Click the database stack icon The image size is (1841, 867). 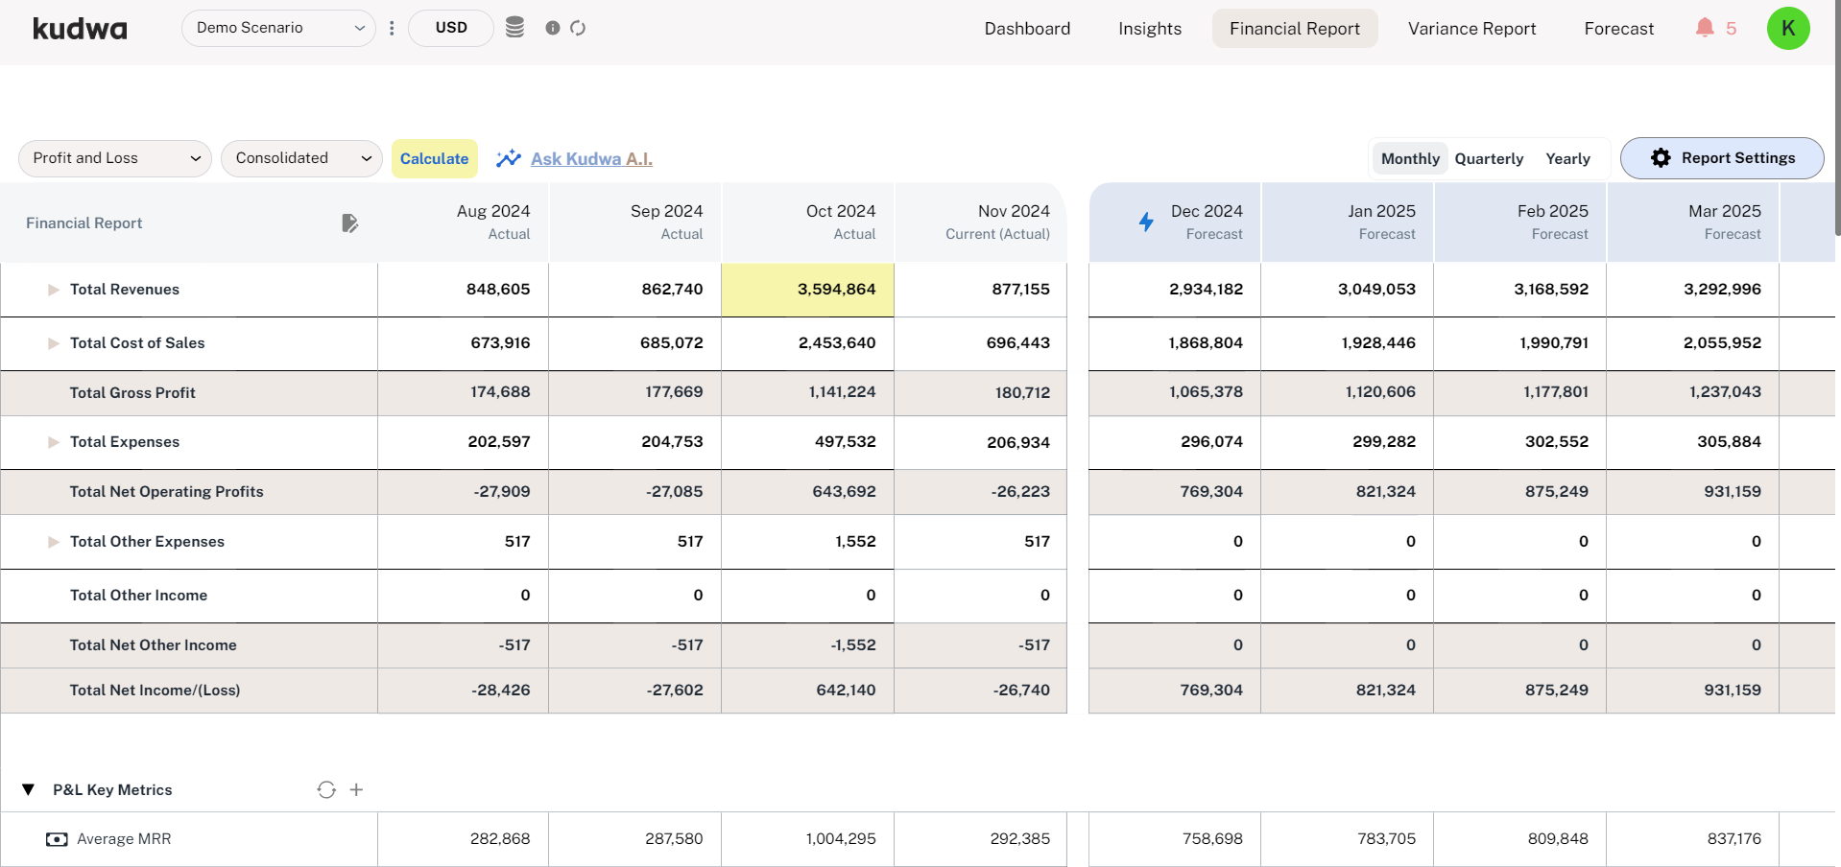514,28
